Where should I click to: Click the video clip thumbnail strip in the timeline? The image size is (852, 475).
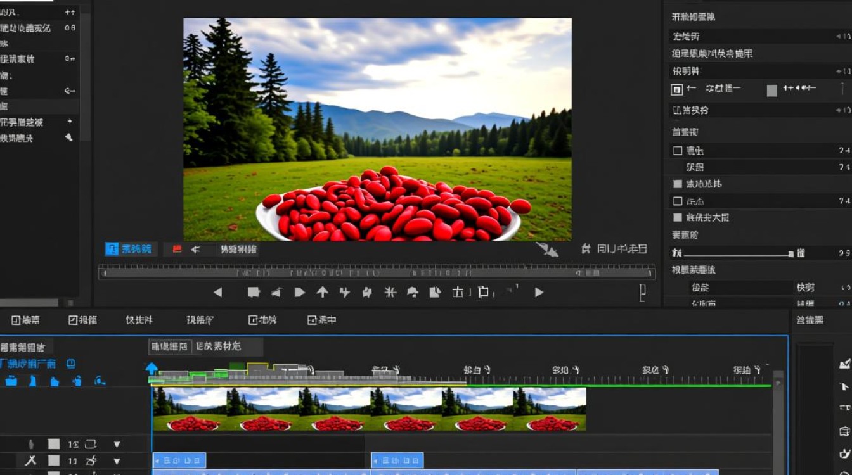point(370,409)
